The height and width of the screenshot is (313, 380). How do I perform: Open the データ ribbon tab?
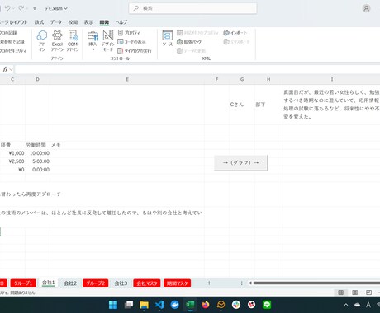pyautogui.click(x=56, y=22)
